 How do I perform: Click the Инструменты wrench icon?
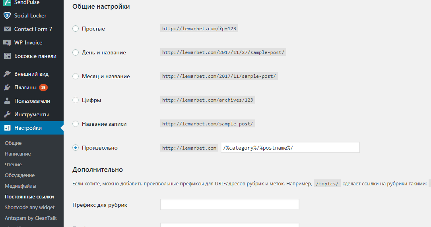[x=7, y=114]
